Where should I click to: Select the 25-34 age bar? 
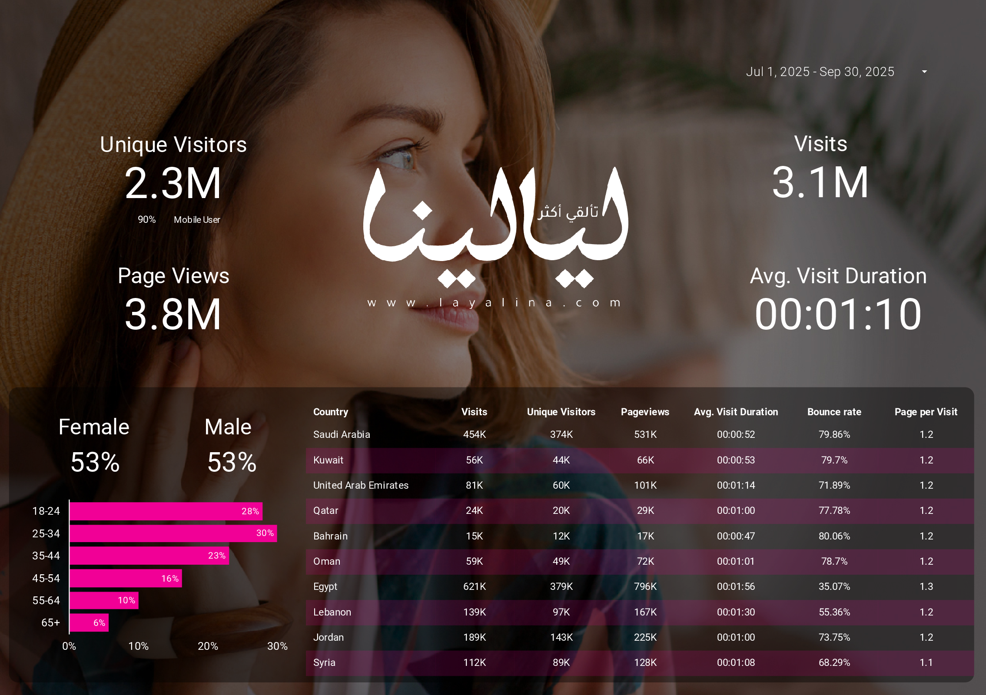click(173, 533)
